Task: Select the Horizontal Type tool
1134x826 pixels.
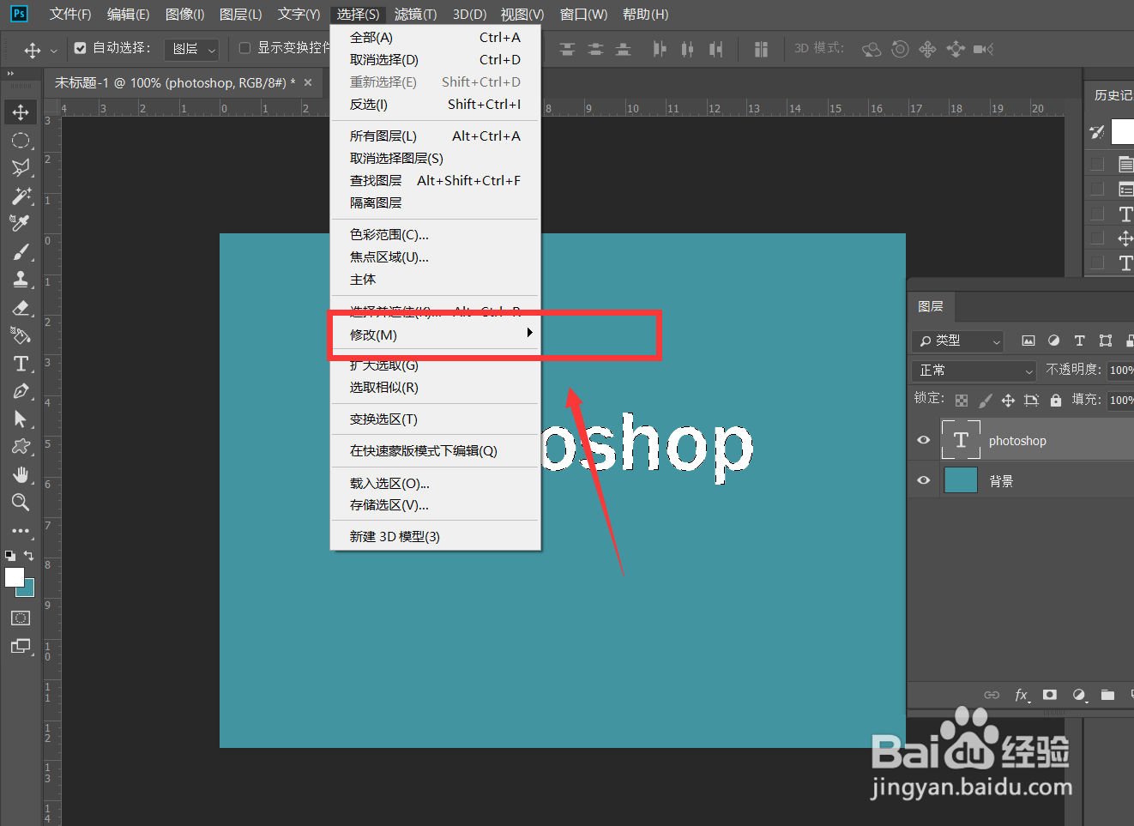Action: point(21,364)
